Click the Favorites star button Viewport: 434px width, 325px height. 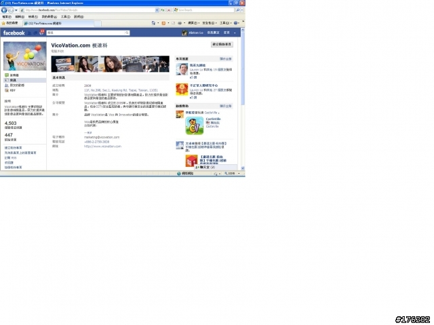point(10,23)
